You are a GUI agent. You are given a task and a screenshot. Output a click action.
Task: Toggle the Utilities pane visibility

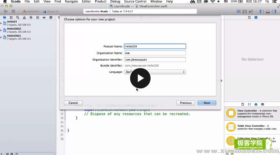[x=274, y=12]
